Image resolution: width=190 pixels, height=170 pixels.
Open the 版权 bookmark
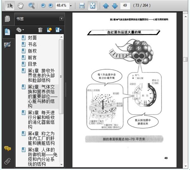[x=32, y=51]
